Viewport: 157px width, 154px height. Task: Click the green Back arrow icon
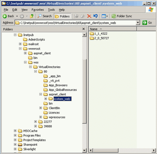tap(5, 16)
